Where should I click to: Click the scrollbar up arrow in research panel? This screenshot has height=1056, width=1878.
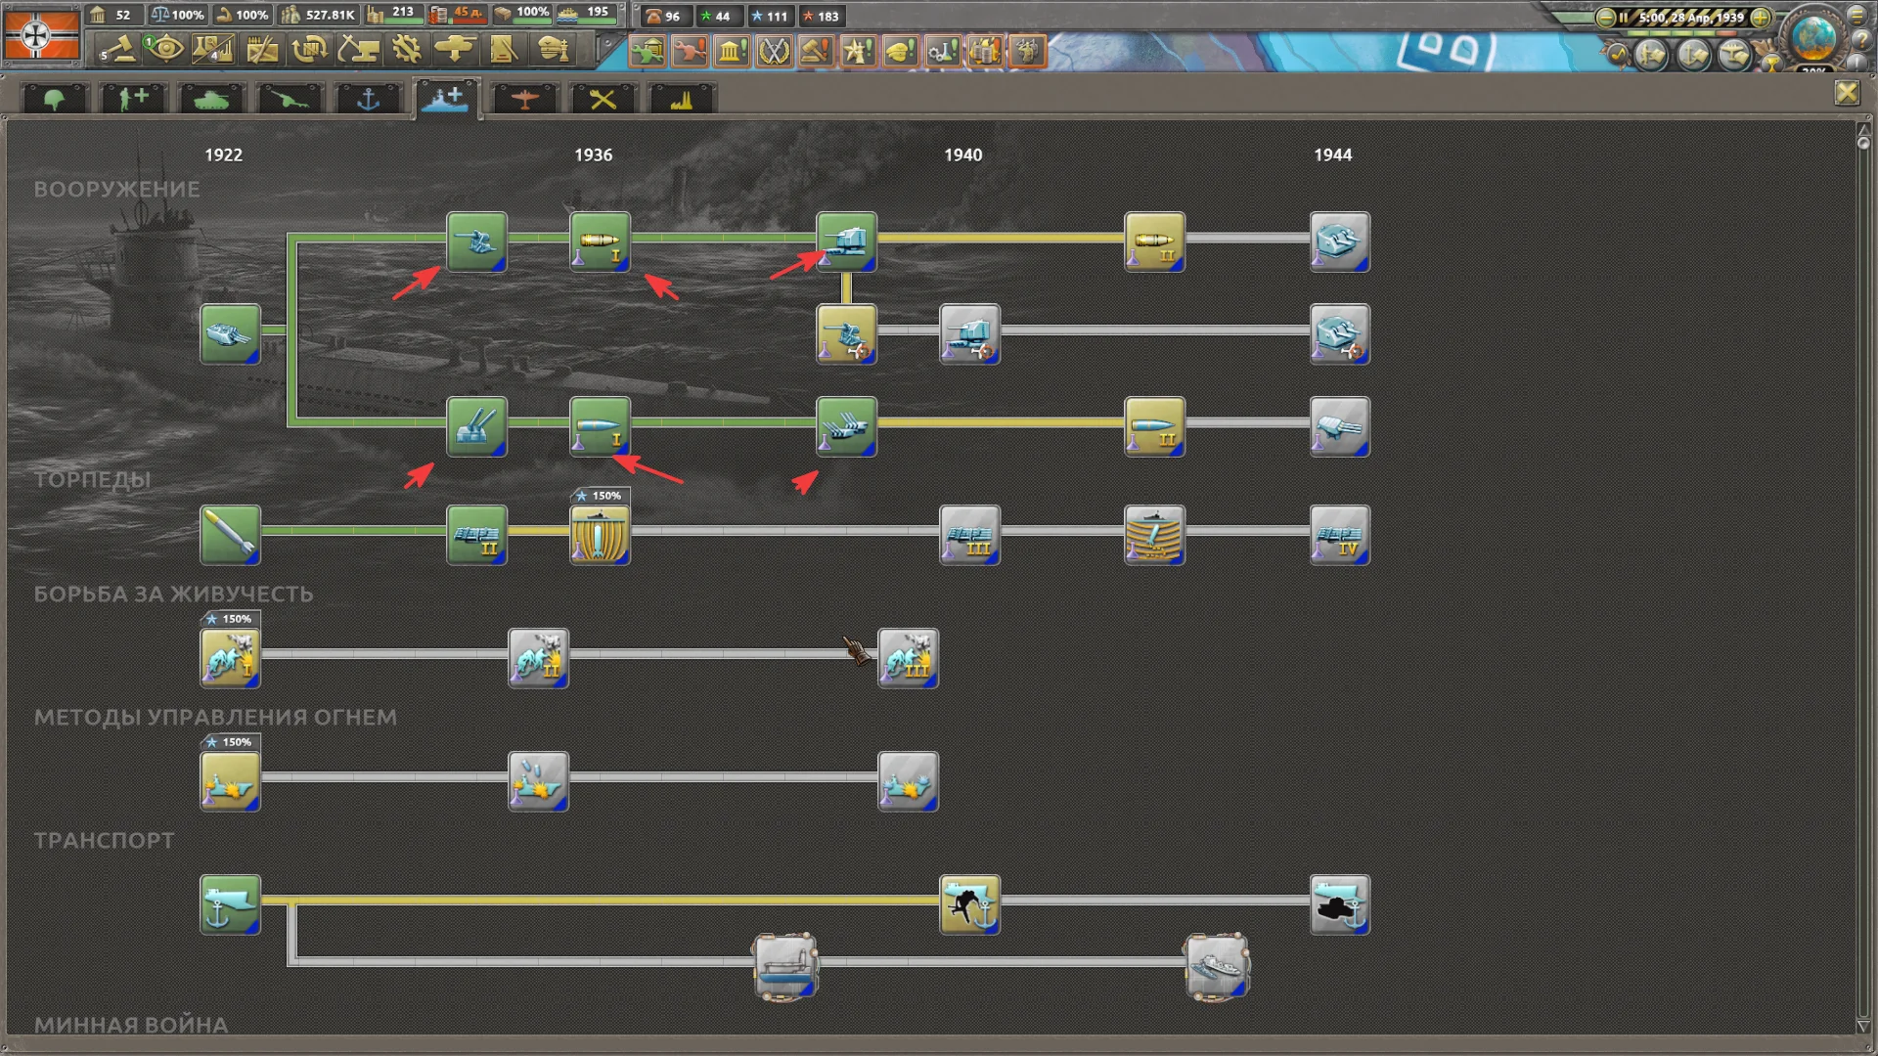coord(1862,129)
